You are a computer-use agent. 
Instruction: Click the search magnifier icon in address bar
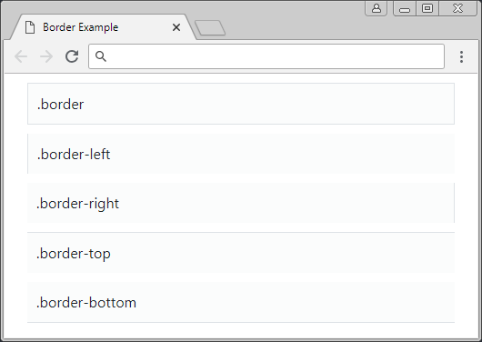pyautogui.click(x=101, y=56)
